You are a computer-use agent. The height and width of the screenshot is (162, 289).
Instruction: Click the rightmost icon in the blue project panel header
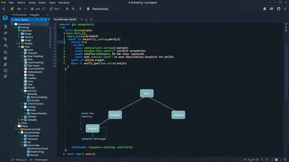pos(49,19)
